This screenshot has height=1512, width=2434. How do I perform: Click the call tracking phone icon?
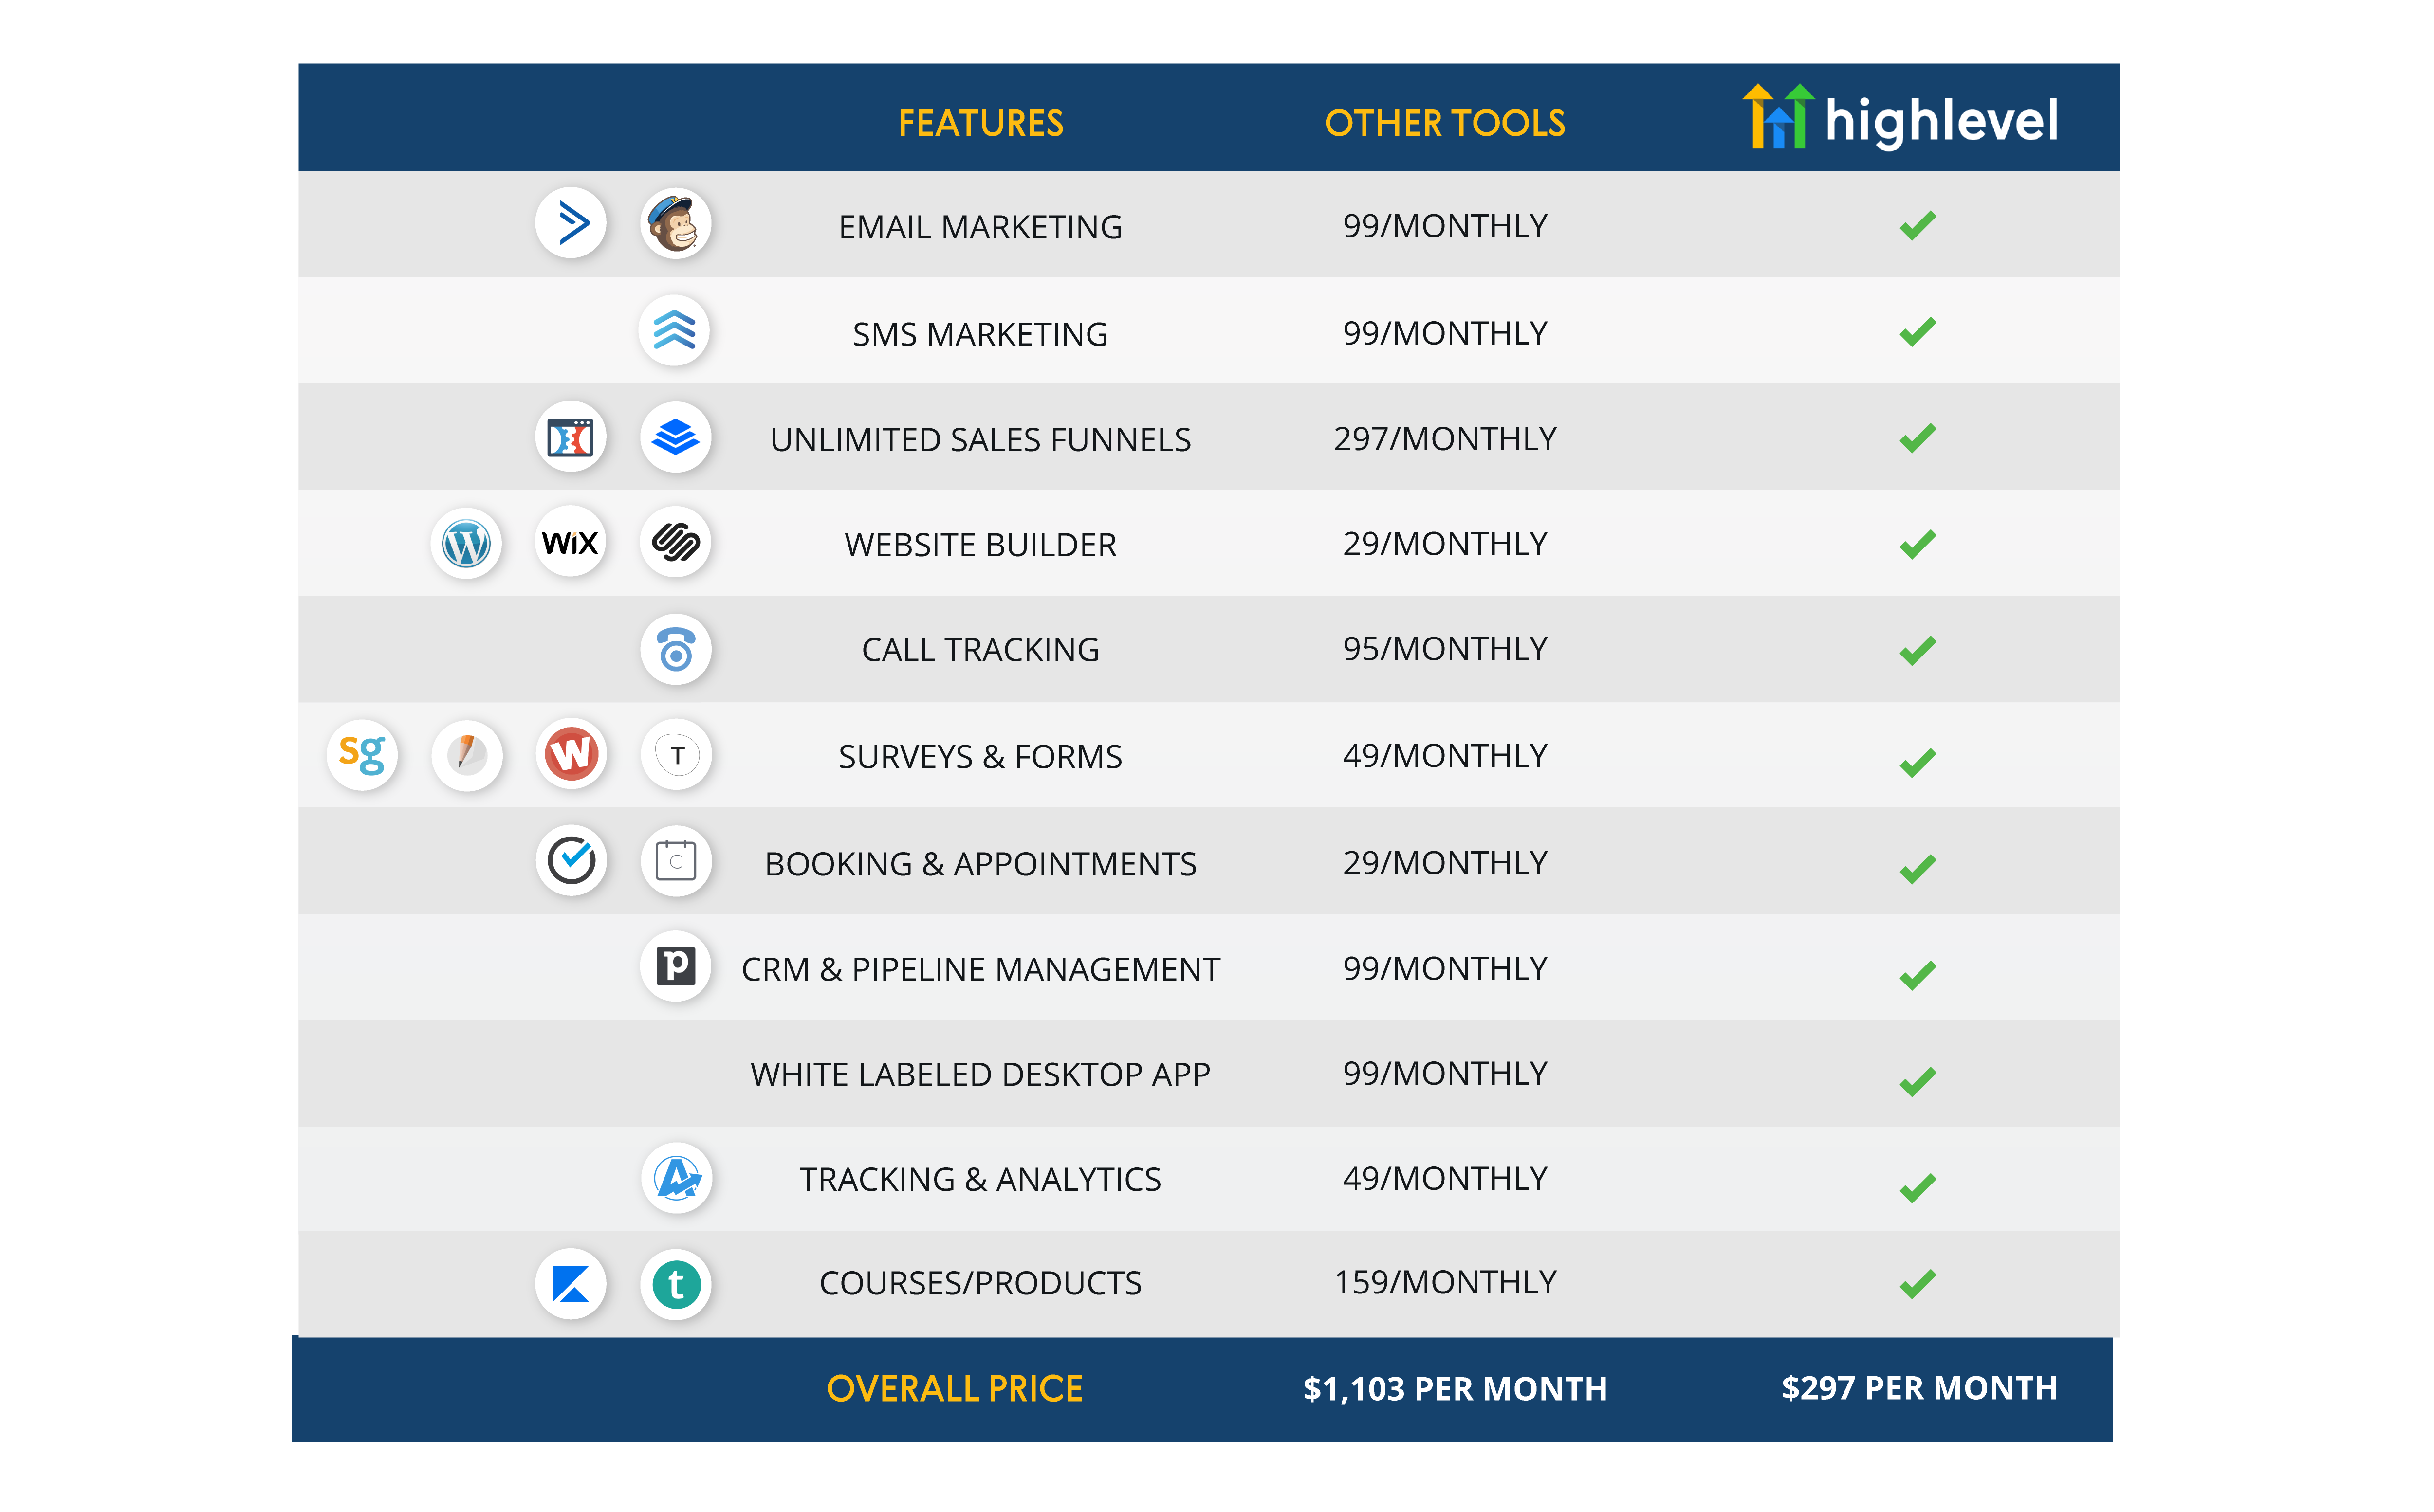(675, 650)
